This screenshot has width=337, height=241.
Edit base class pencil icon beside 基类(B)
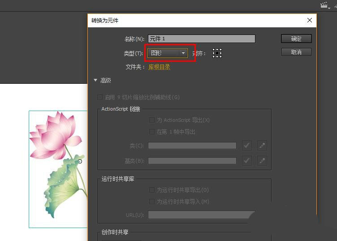pos(262,161)
